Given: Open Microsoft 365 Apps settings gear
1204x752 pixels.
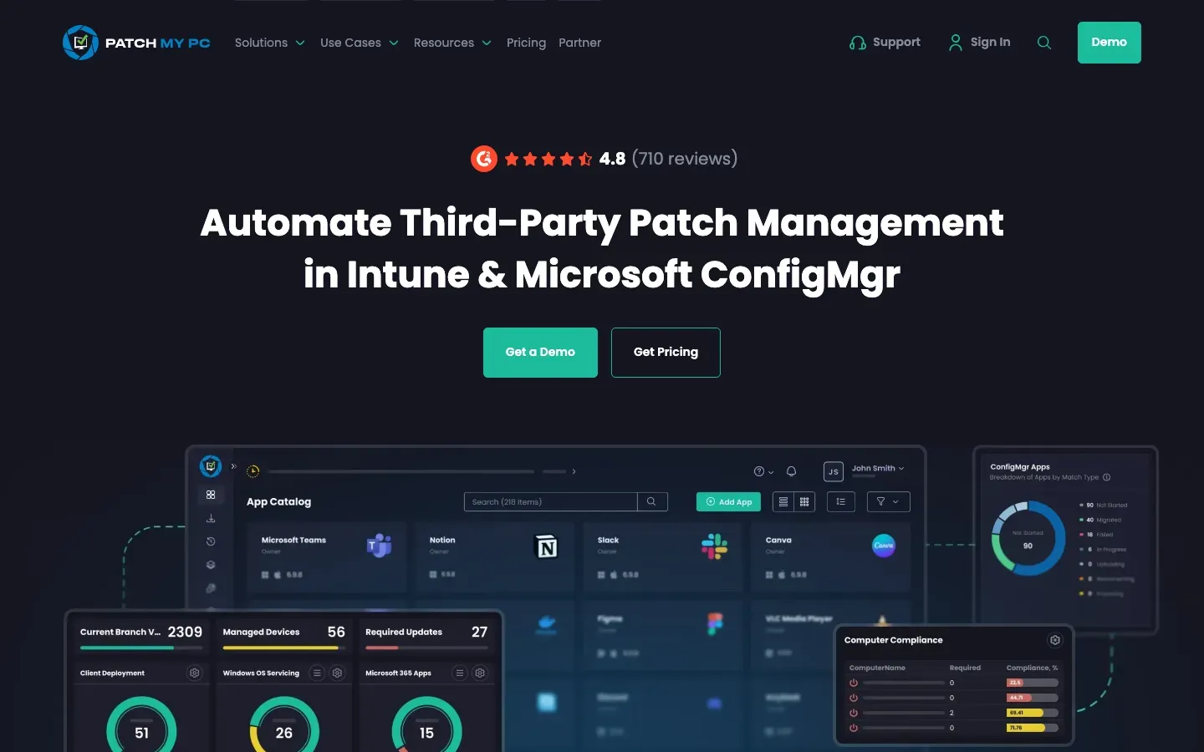Looking at the screenshot, I should tap(480, 673).
